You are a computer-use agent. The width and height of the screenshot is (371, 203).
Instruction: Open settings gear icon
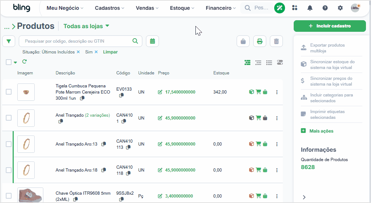coord(340,8)
